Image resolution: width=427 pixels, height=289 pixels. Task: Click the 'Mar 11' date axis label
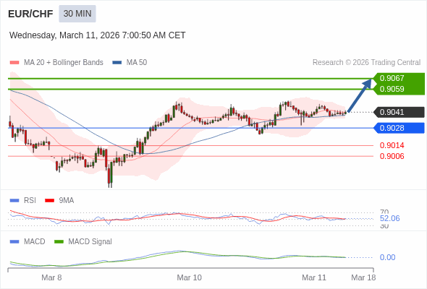pos(314,277)
